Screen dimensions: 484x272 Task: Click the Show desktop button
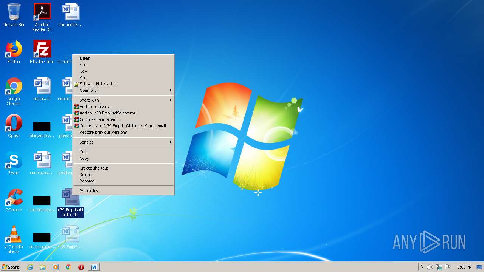point(480,267)
